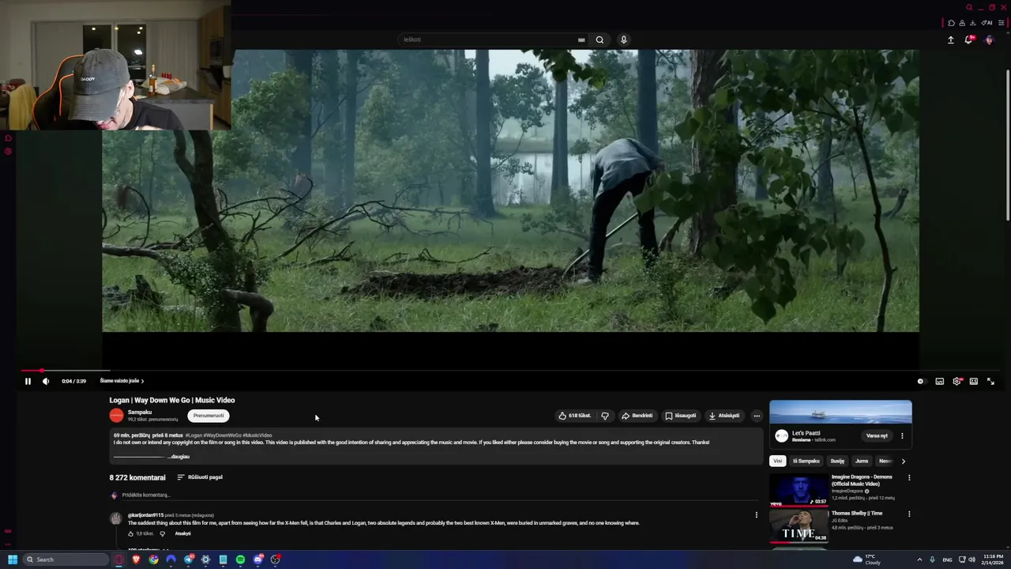
Task: Open the Windows Start menu
Action: 13,560
